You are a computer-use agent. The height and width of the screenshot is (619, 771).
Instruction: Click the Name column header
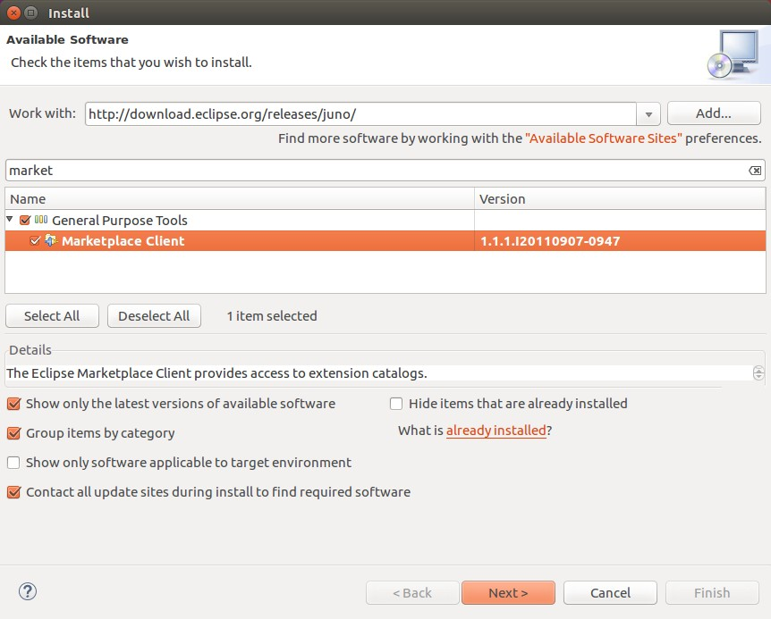click(240, 199)
